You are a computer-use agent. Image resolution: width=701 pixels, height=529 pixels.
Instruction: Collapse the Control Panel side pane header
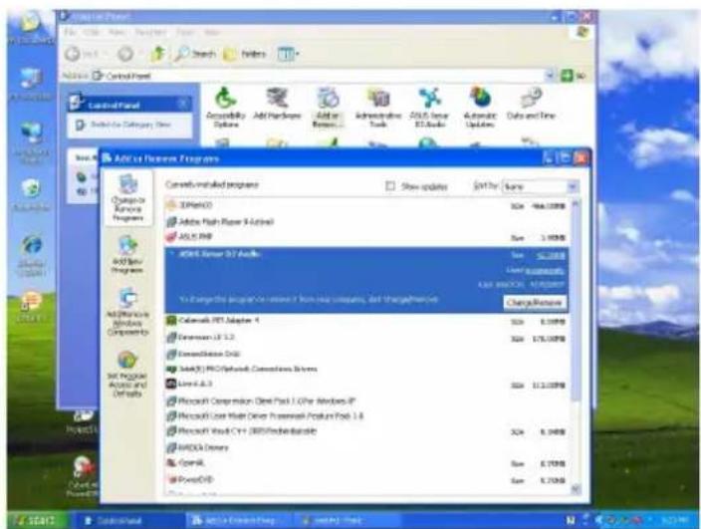click(x=182, y=105)
